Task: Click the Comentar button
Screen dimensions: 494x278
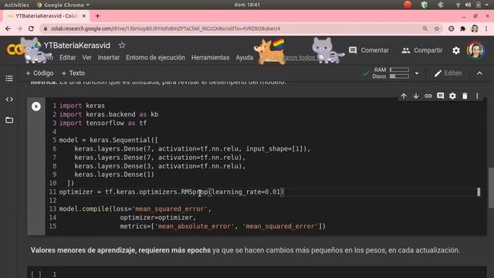Action: (x=369, y=50)
